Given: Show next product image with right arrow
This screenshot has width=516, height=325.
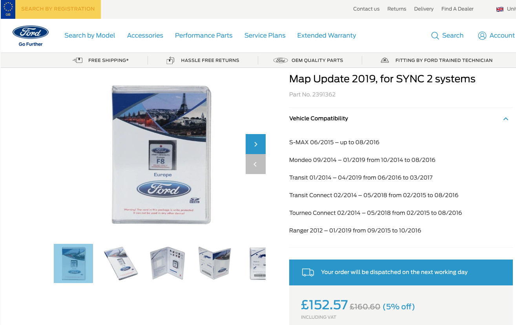Looking at the screenshot, I should point(255,144).
